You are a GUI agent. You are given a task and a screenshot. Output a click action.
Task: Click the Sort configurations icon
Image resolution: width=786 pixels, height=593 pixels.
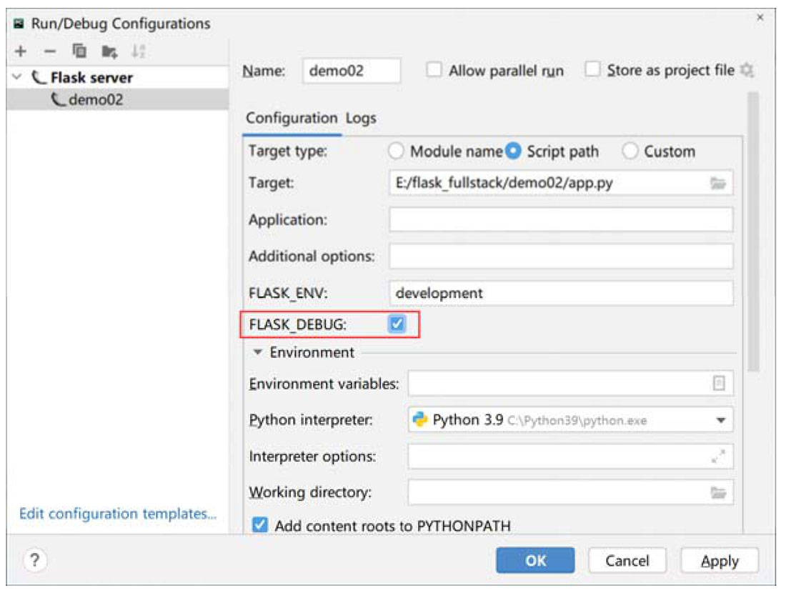[137, 51]
